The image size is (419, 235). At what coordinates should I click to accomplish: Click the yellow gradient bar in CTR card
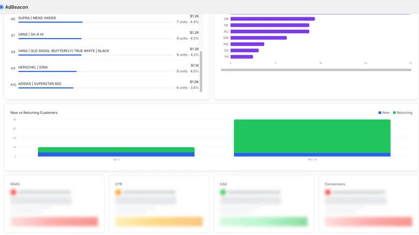pyautogui.click(x=159, y=221)
